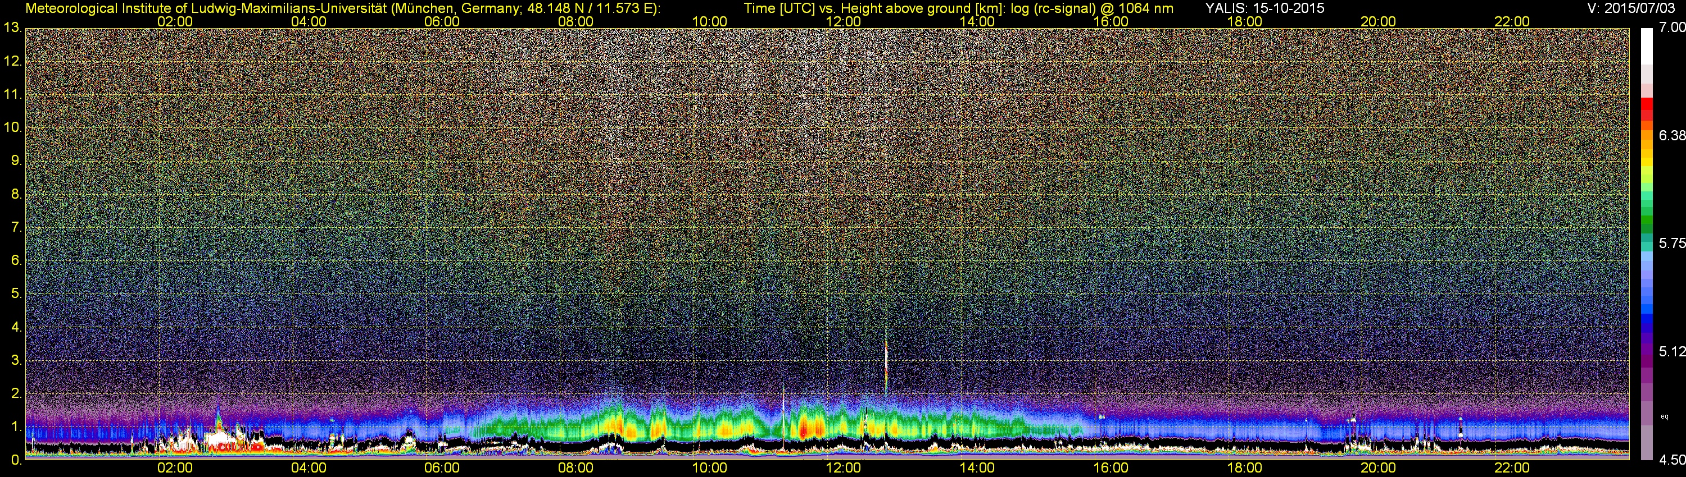This screenshot has height=477, width=1686.
Task: Select the 18:00 tick label on the lower time axis
Action: pyautogui.click(x=1244, y=468)
